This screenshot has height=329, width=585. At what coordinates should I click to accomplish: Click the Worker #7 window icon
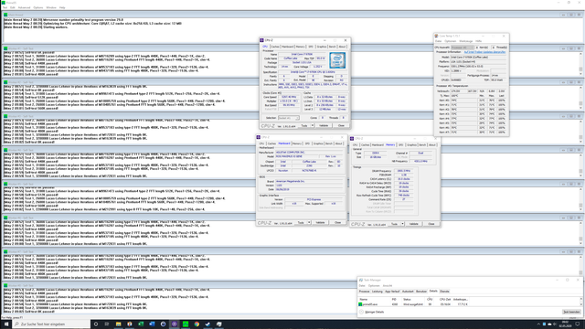5,251
